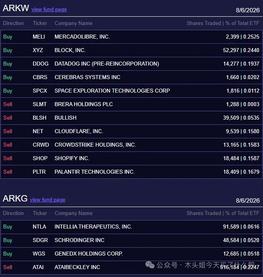Select the NTLA ticker cell

39,227
